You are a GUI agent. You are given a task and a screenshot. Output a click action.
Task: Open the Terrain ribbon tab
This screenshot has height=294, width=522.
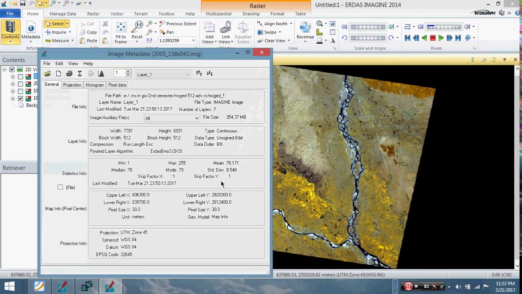click(x=141, y=14)
